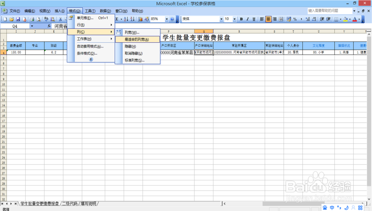Click the Open file folder icon
Image resolution: width=372 pixels, height=211 pixels.
click(x=12, y=19)
